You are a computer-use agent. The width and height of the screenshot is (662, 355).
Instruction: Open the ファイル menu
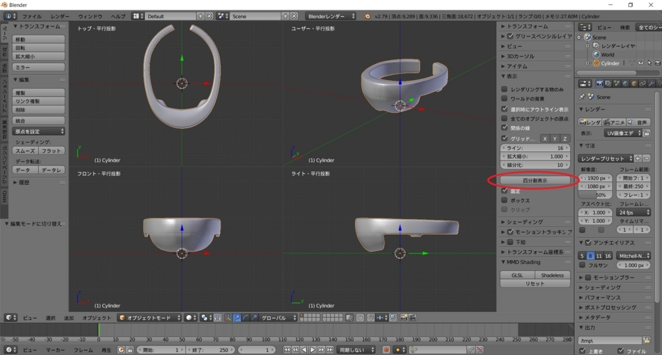(32, 16)
